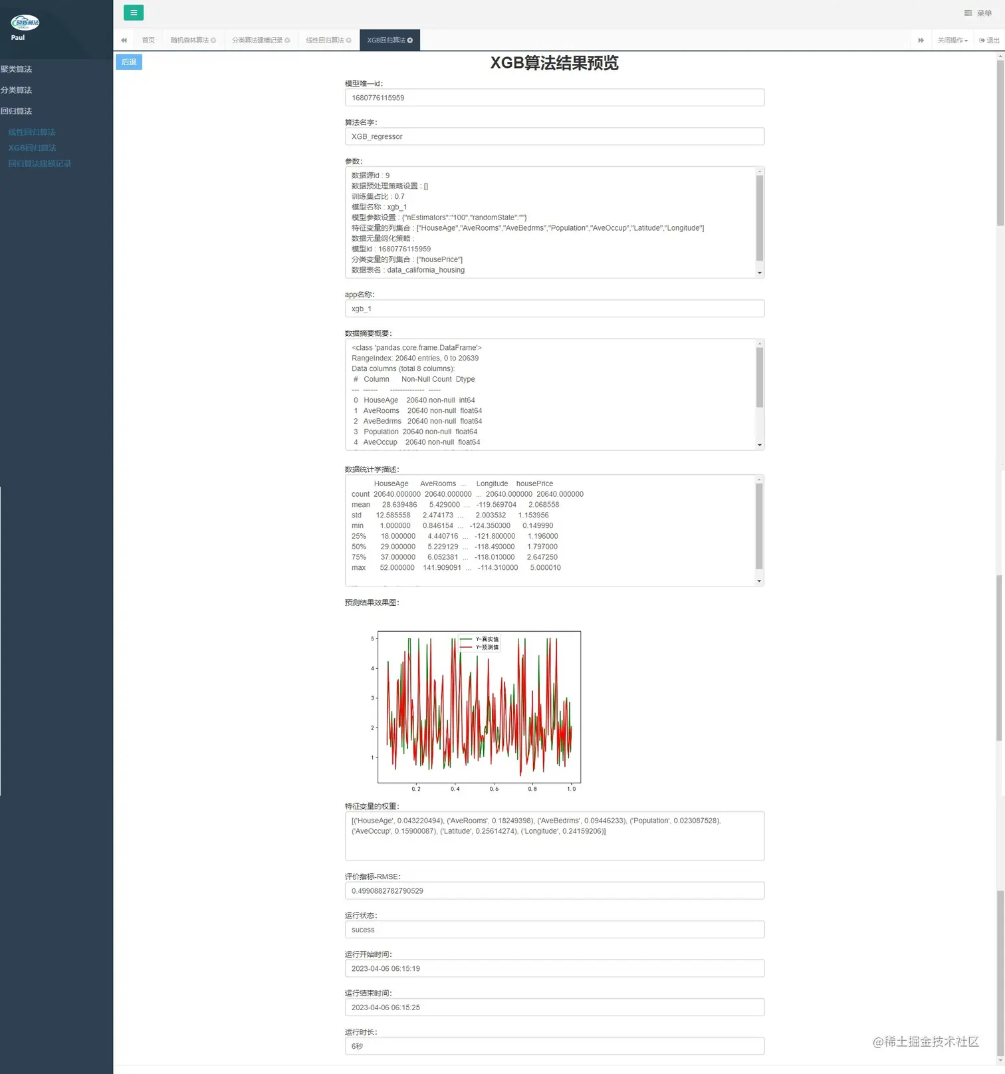Close the XGB回归算法 tab via its x icon
Image resolution: width=1005 pixels, height=1074 pixels.
coord(410,41)
